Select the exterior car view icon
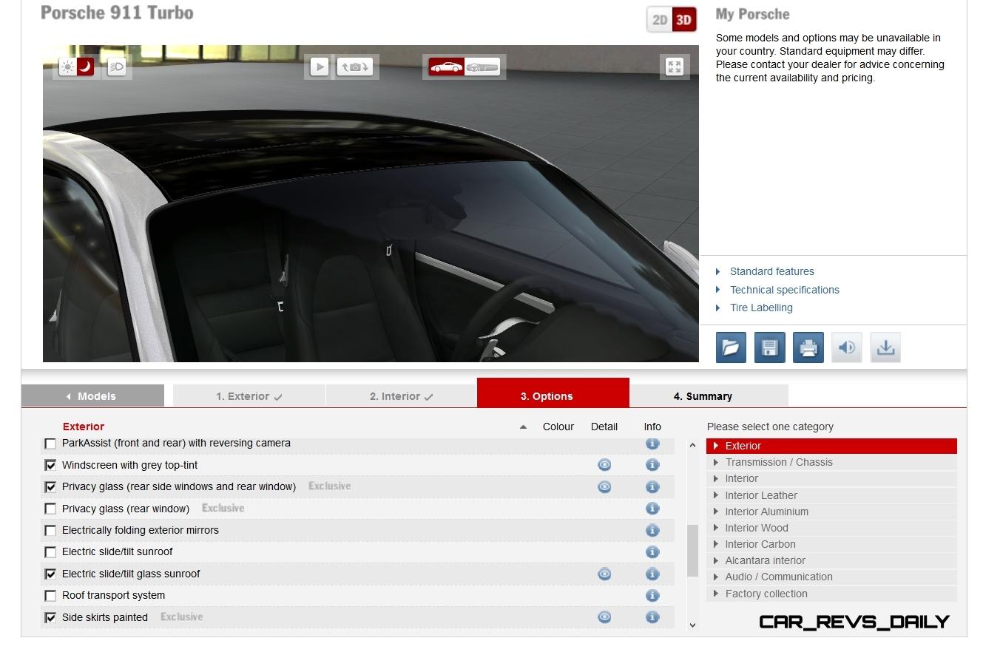 coord(447,67)
